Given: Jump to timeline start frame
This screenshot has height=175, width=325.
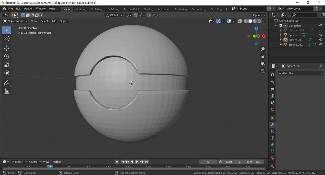Looking at the screenshot, I should pyautogui.click(x=122, y=162).
